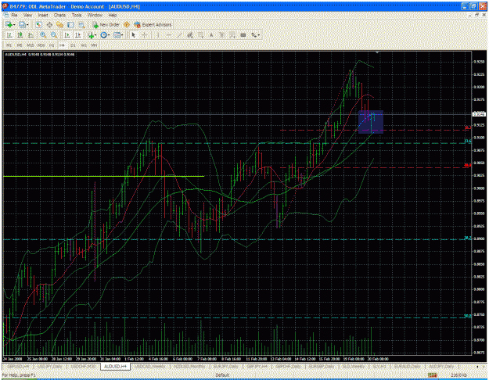Toggle chart Auto Scroll
This screenshot has width=489, height=380.
(67, 35)
